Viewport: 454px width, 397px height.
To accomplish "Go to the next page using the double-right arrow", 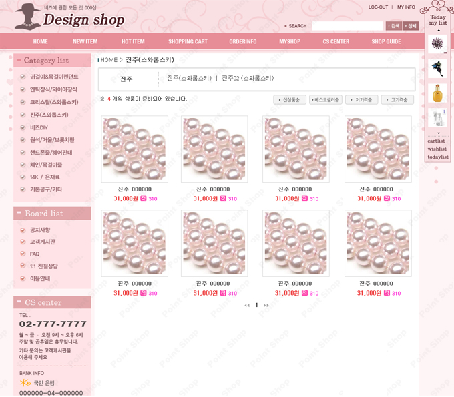I will (x=266, y=305).
